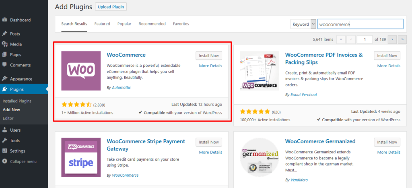The width and height of the screenshot is (412, 188).
Task: Click WooCommerce PDF Invoices & Packing Slips title
Action: click(324, 59)
